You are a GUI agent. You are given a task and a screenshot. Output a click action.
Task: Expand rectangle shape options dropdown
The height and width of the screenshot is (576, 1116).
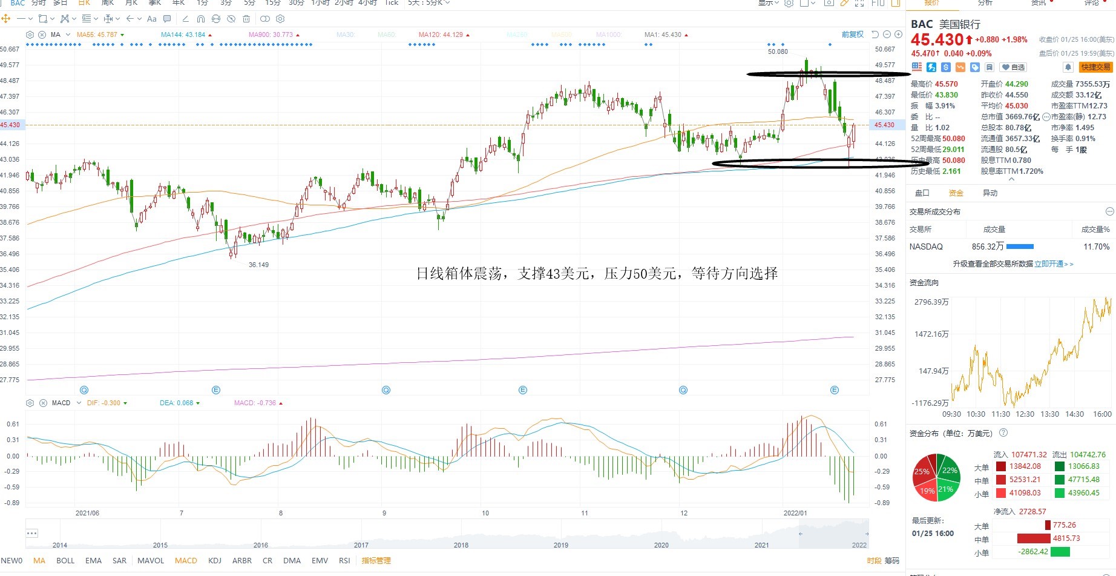[52, 19]
